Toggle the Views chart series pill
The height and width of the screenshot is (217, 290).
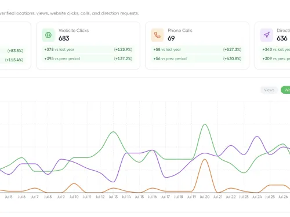click(x=269, y=90)
